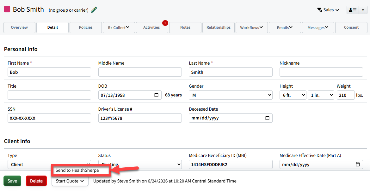Image resolution: width=370 pixels, height=191 pixels.
Task: Click the Medicare Effective Date Part A field
Action: click(x=321, y=165)
